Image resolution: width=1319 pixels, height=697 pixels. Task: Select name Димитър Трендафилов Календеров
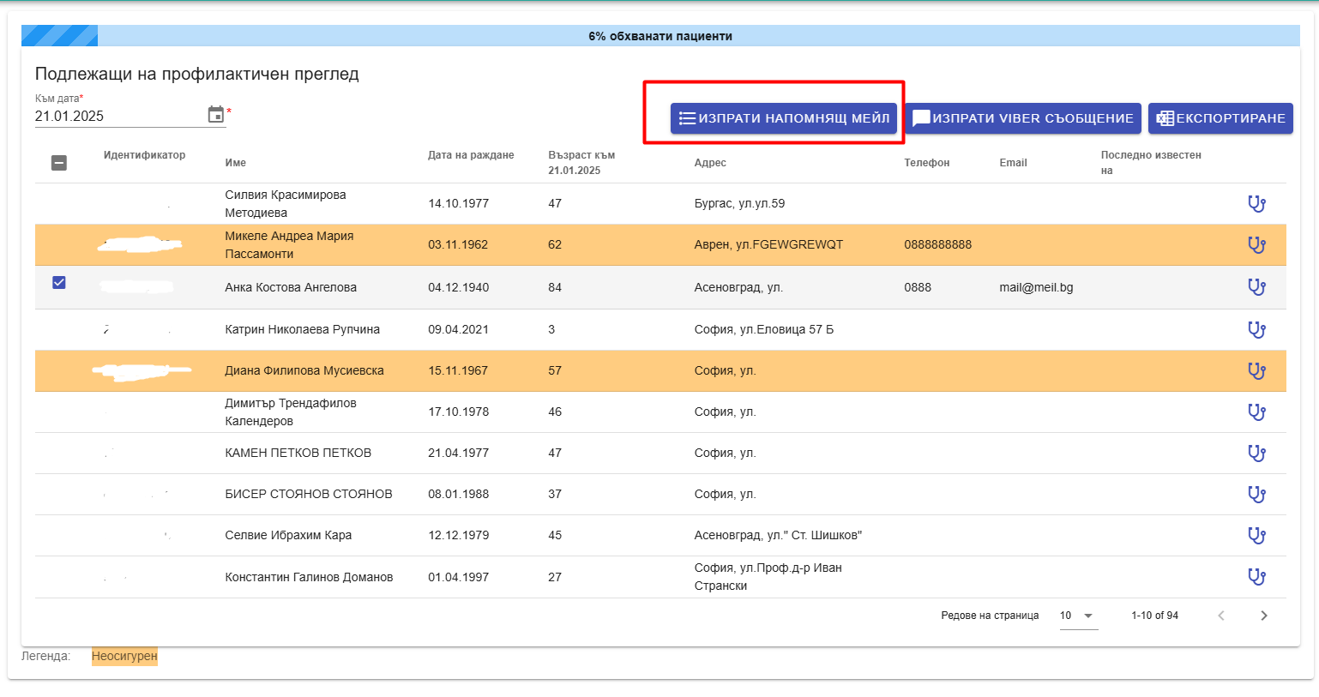[x=291, y=412]
